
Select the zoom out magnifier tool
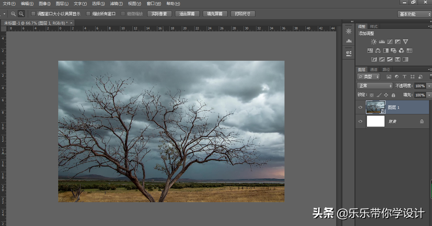21,14
